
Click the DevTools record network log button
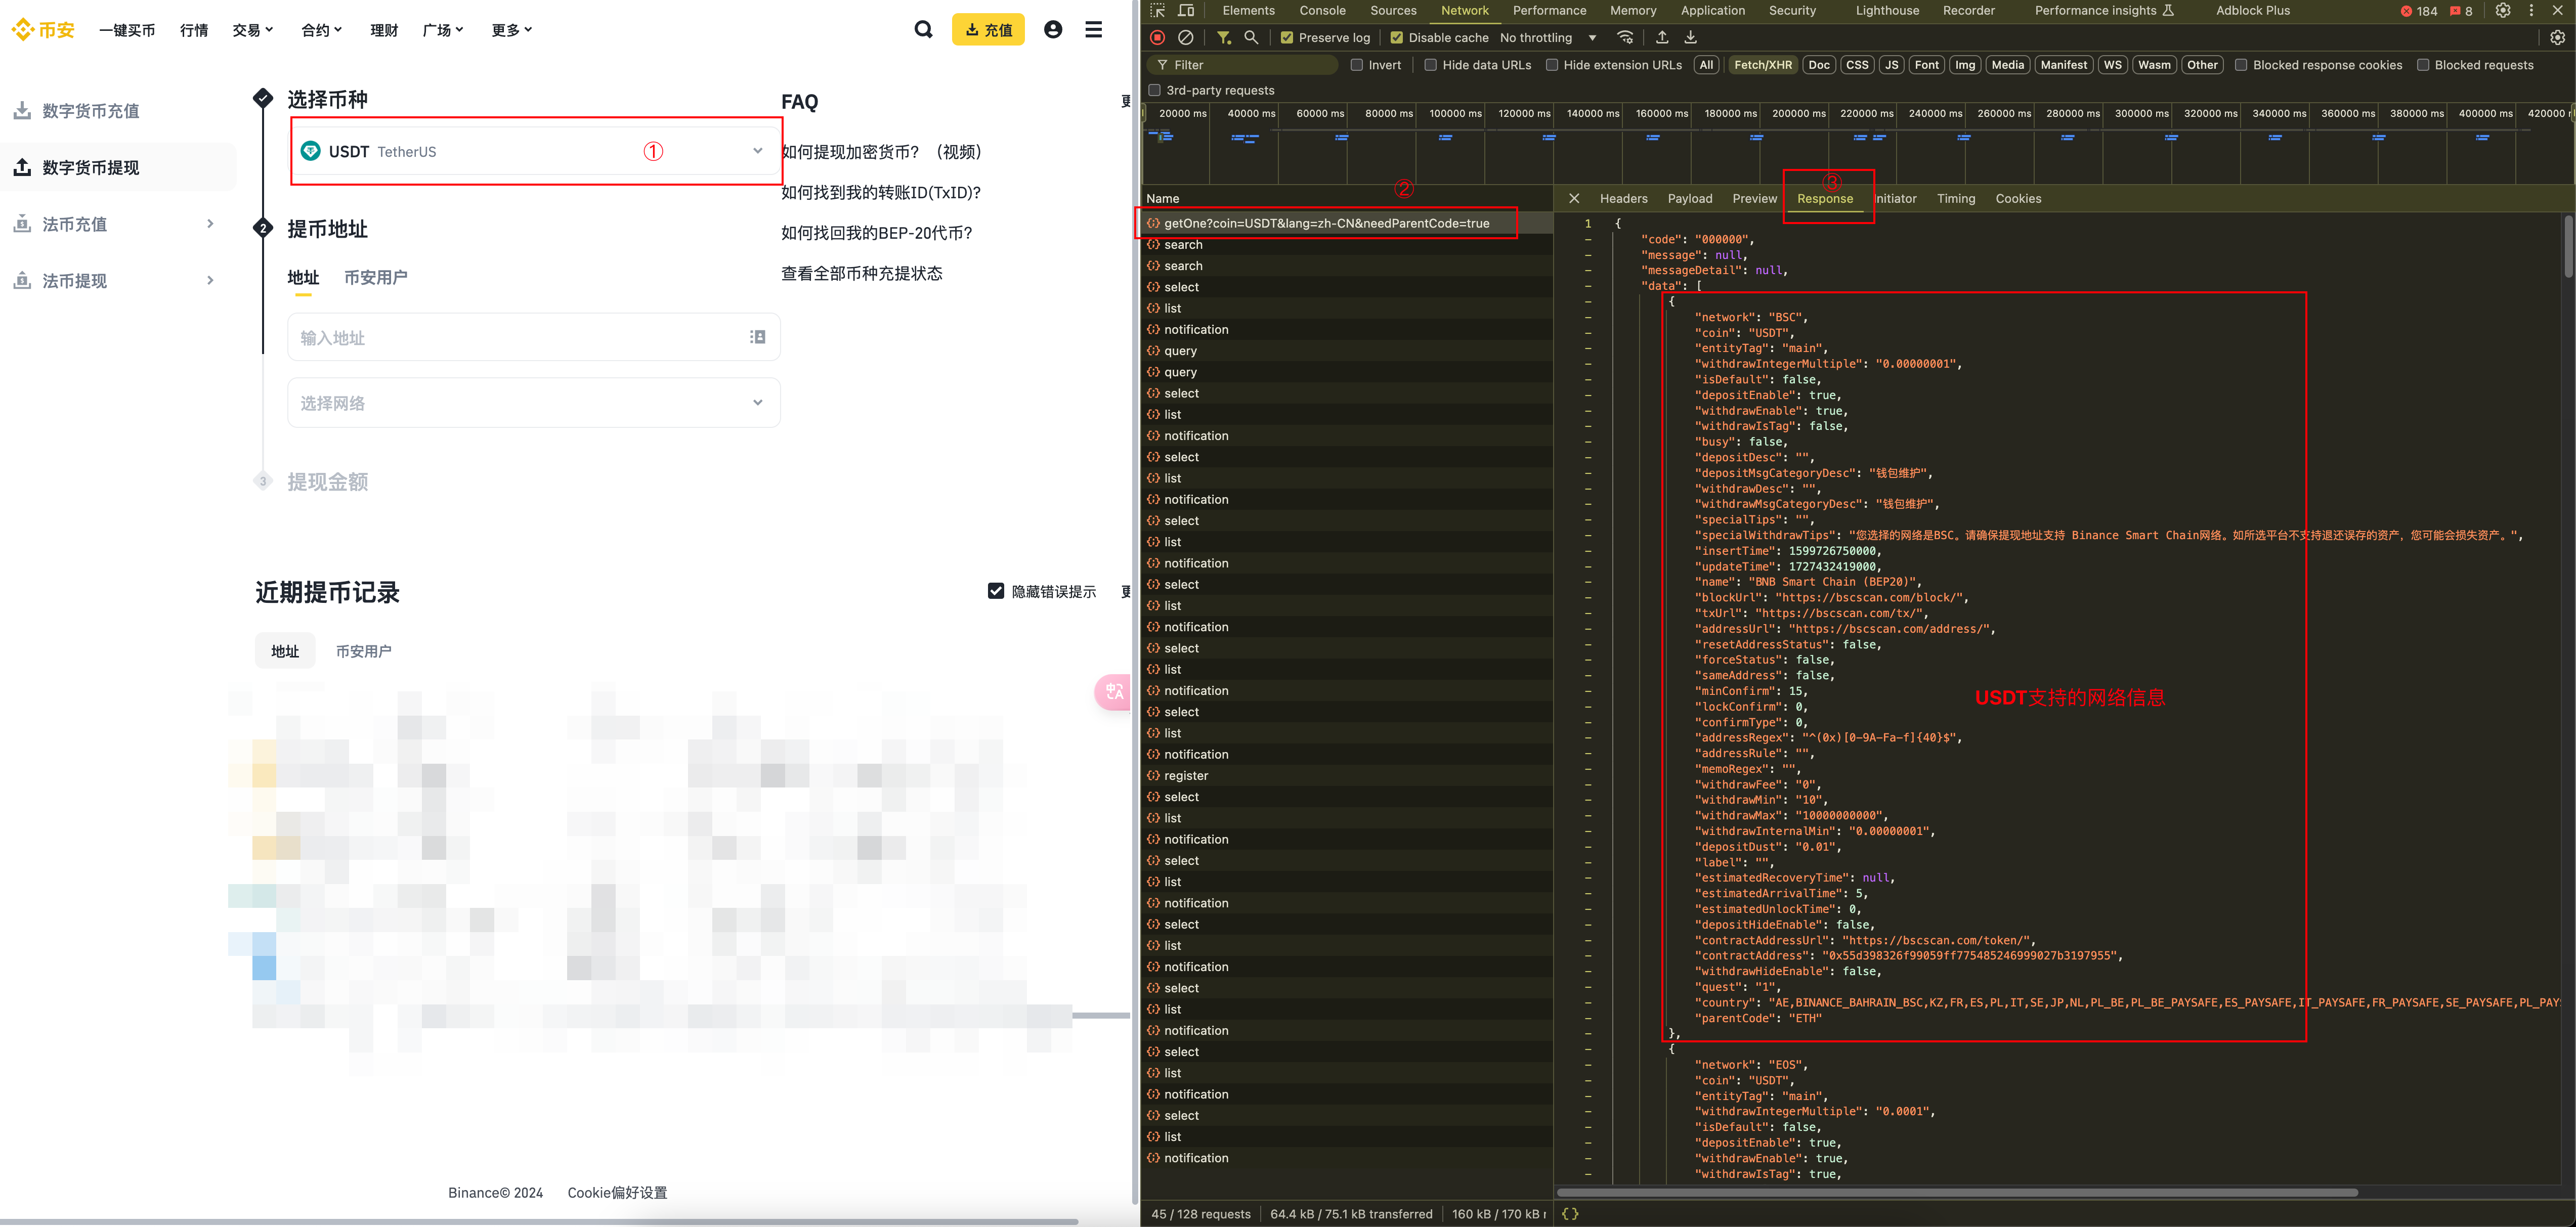coord(1158,38)
